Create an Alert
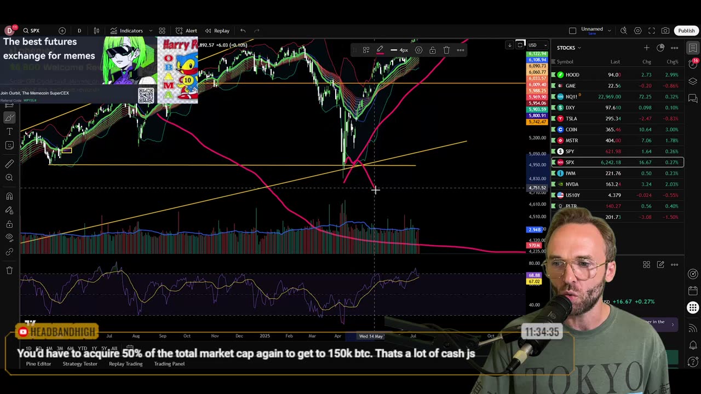 click(186, 31)
